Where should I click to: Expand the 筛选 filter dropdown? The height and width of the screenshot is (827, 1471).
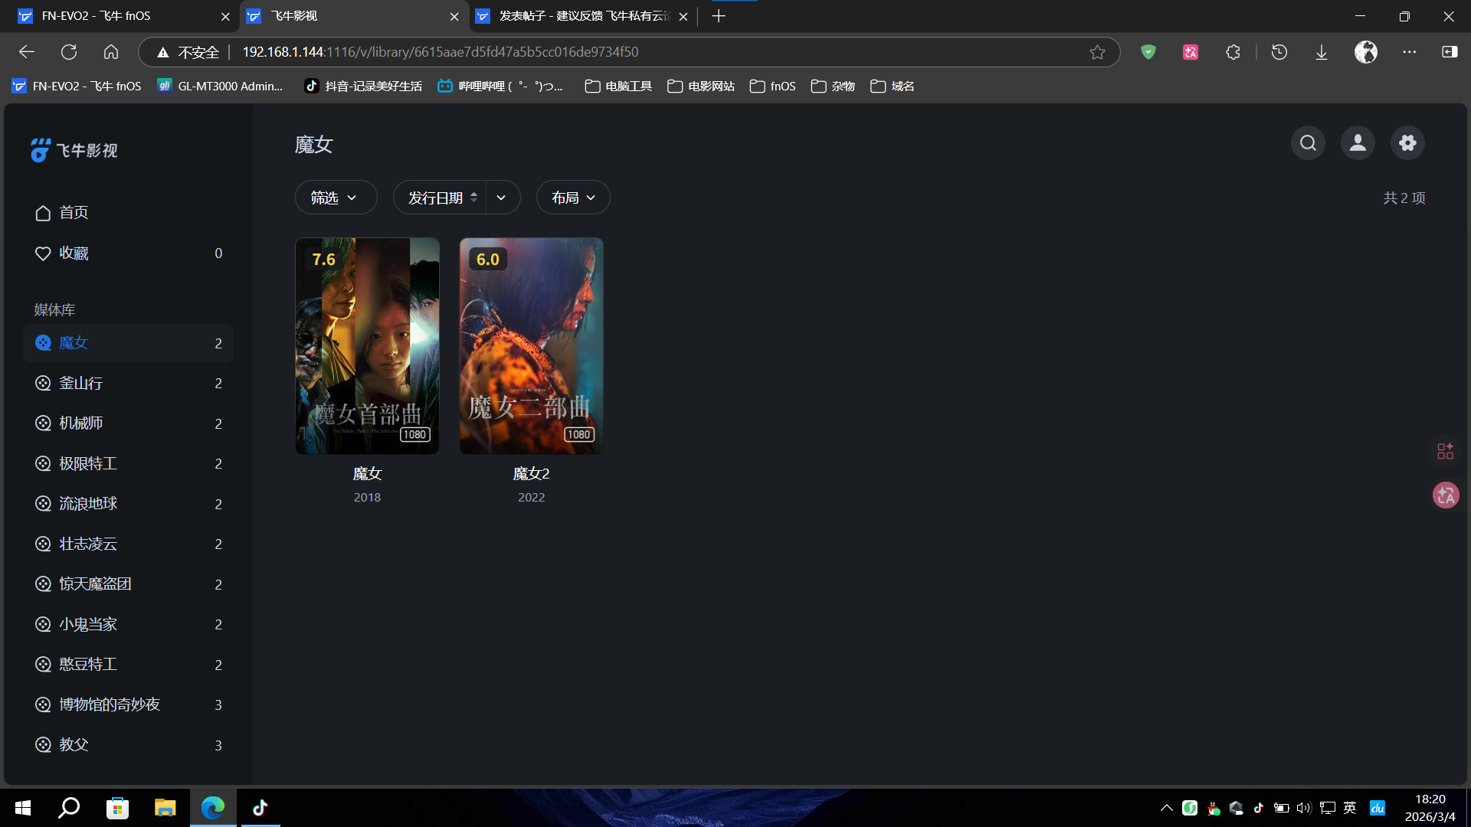click(x=336, y=198)
